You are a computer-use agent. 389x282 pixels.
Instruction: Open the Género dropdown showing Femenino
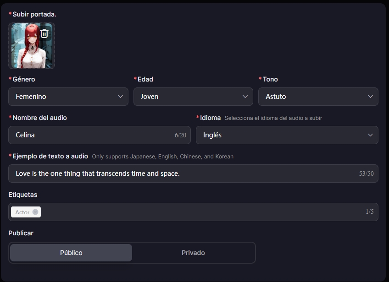point(64,97)
